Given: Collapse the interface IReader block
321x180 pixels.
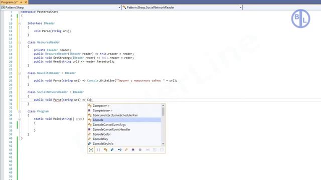Looking at the screenshot, I should (20, 23).
